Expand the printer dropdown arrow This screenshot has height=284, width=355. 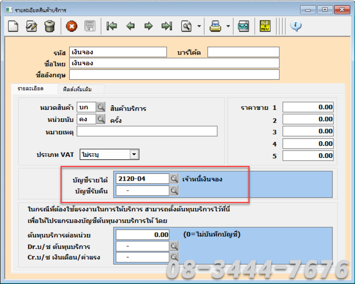click(228, 26)
